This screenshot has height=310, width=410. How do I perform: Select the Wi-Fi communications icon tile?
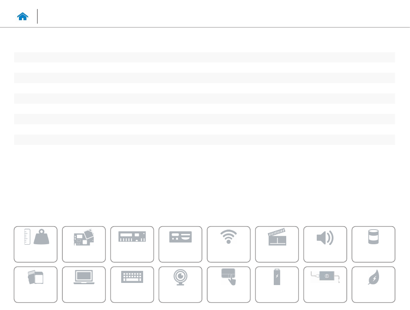[x=229, y=244]
